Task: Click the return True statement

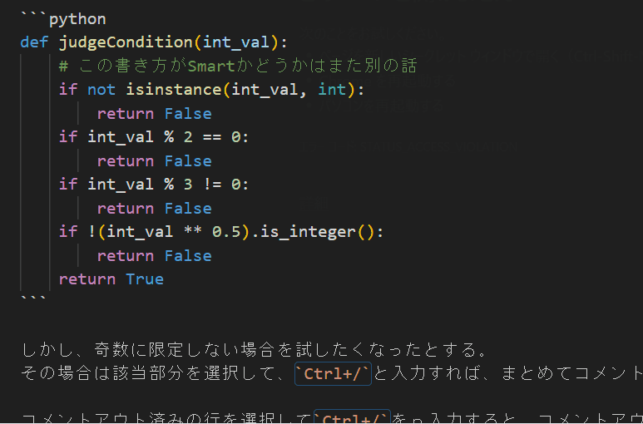Action: [x=111, y=279]
